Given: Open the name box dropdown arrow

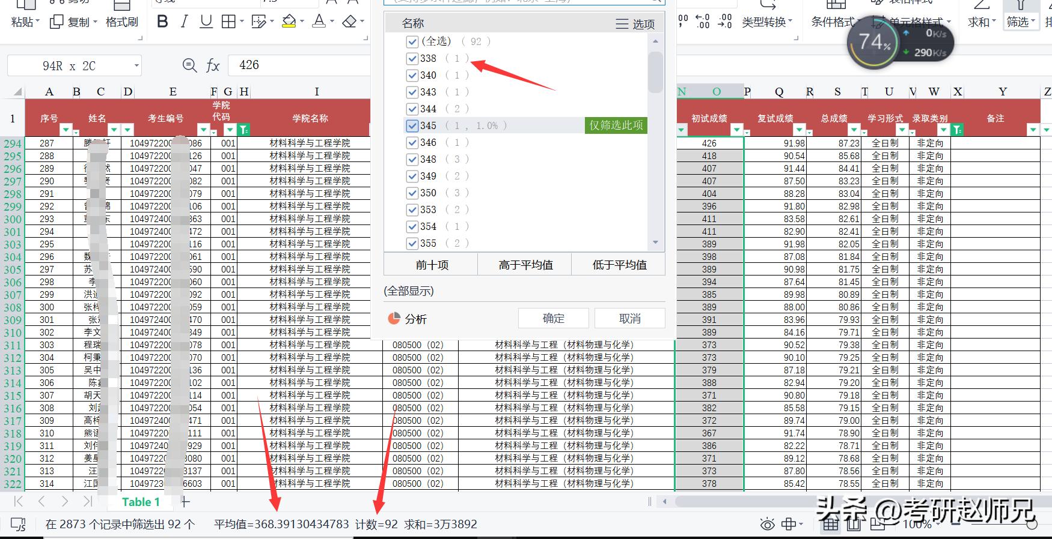Looking at the screenshot, I should [x=136, y=65].
